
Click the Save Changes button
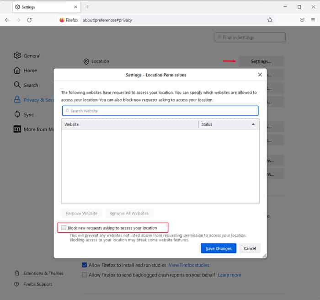pos(219,248)
